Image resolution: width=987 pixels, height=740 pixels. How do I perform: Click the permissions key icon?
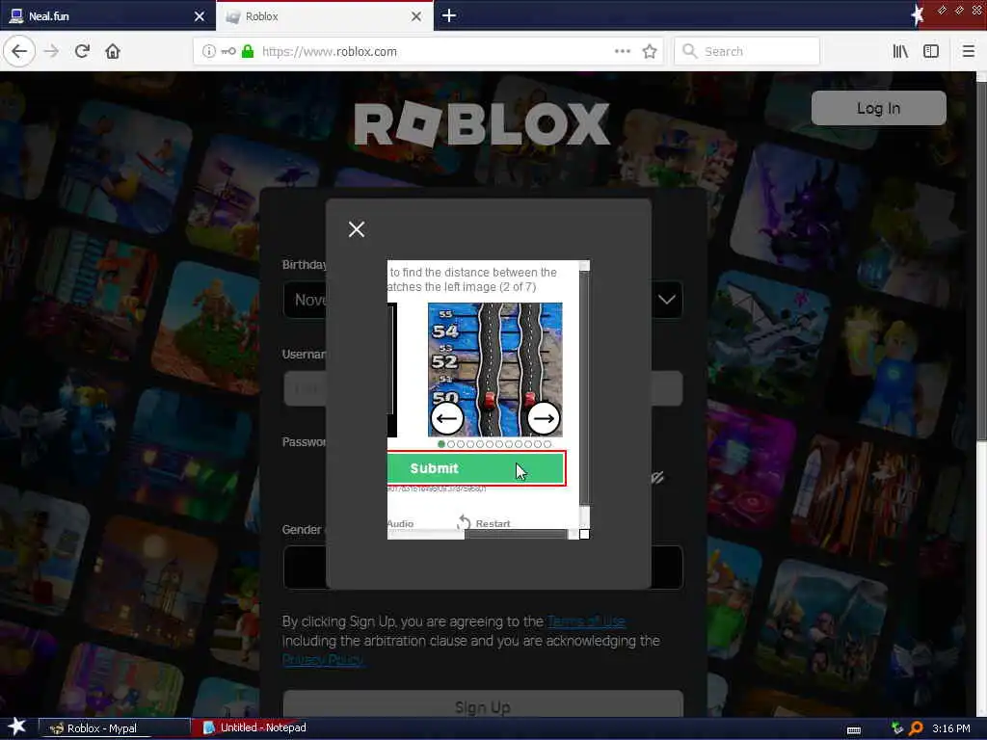tap(228, 51)
